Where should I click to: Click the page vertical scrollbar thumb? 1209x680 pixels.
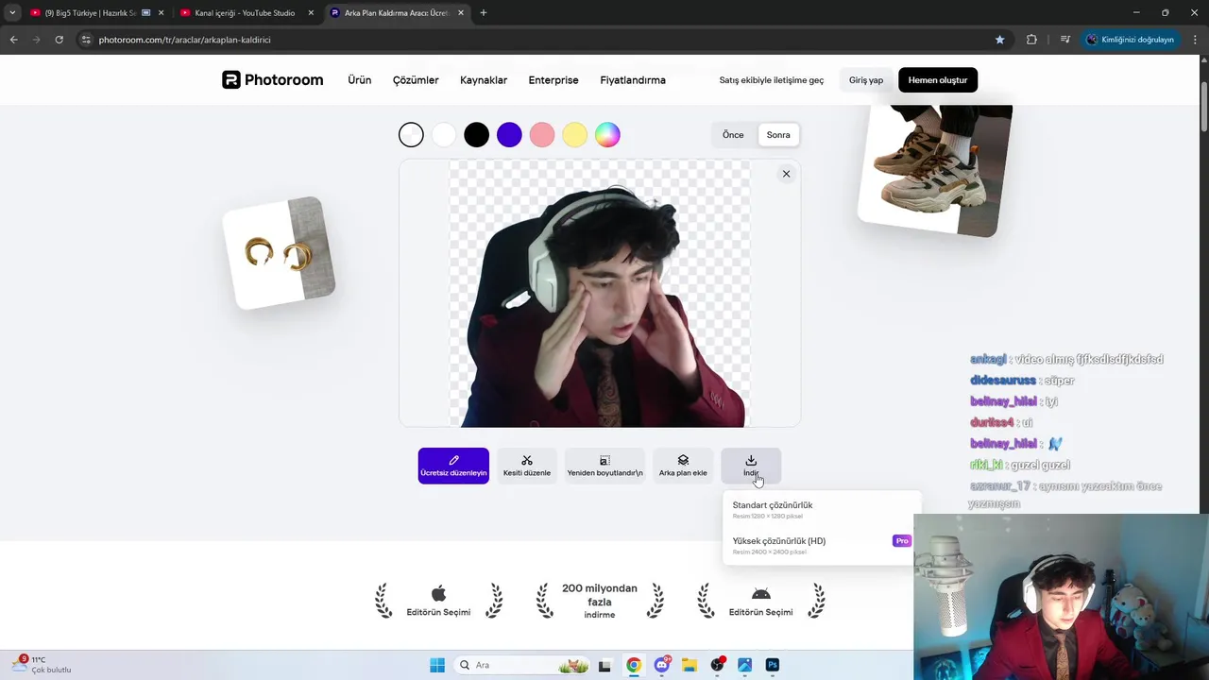coord(1203,106)
